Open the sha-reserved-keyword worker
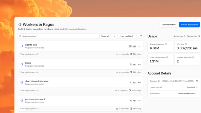 click(x=37, y=81)
